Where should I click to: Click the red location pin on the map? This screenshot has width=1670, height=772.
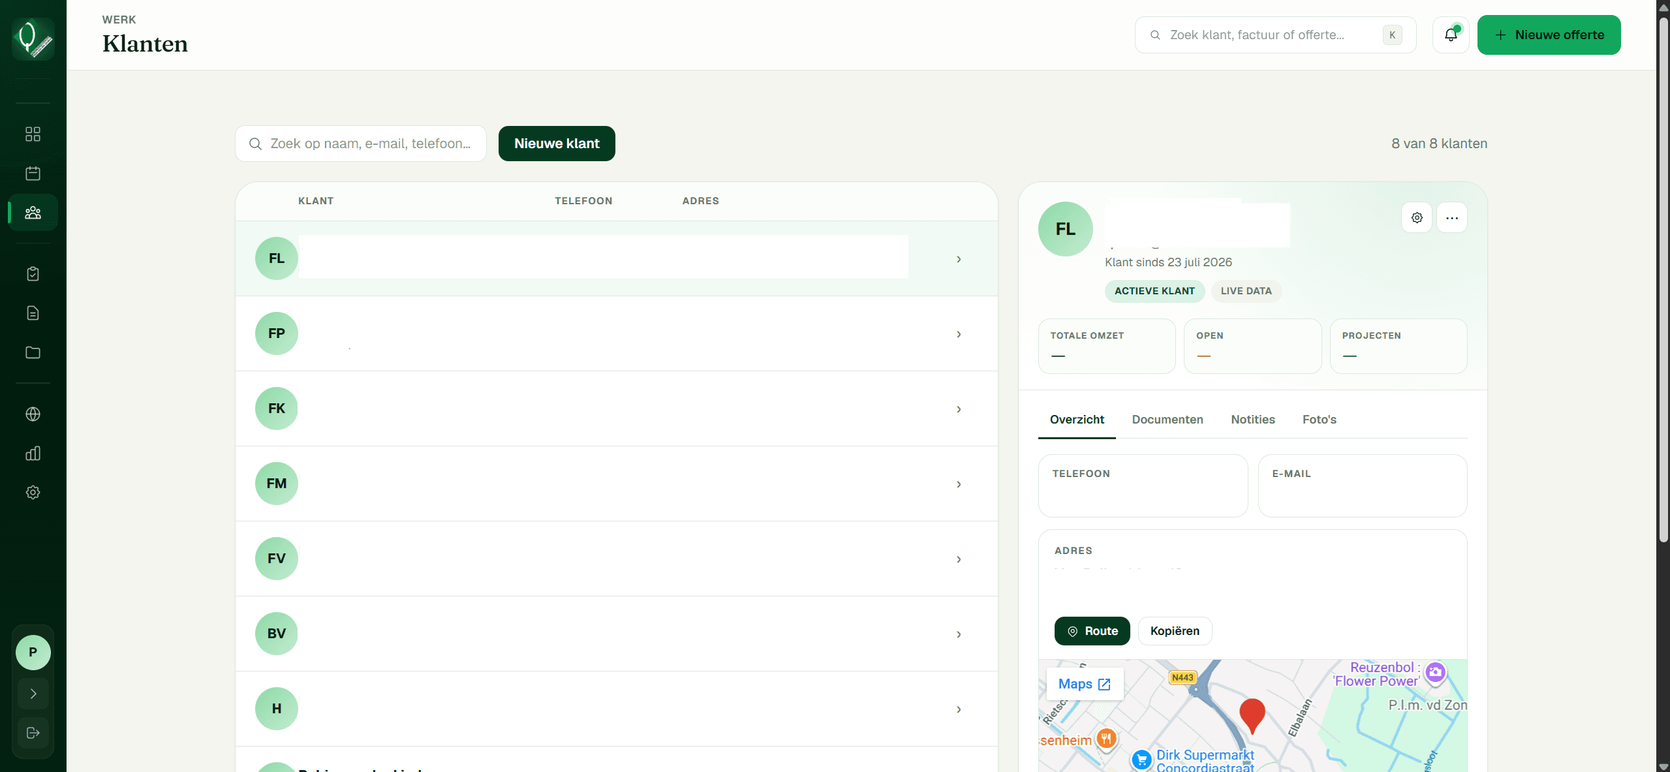1252,715
